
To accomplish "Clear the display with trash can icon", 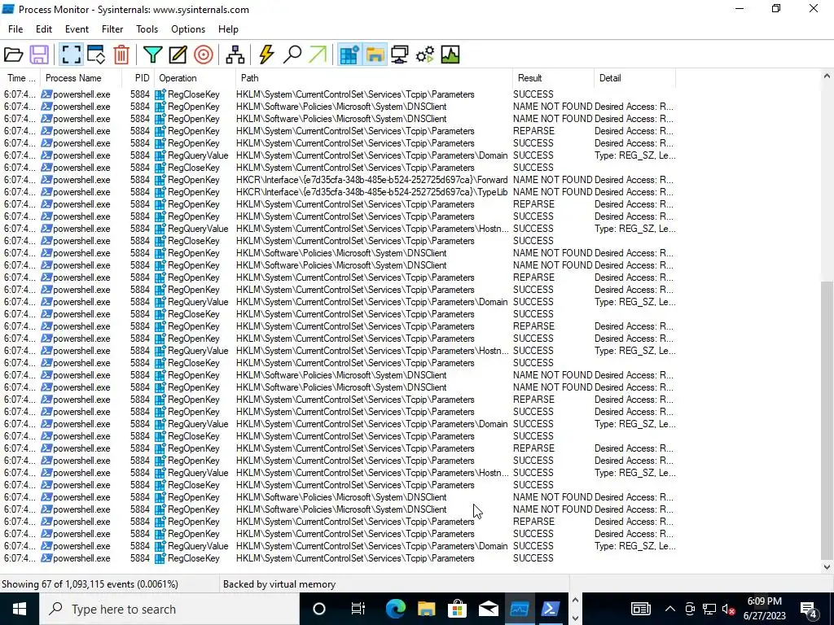I will point(121,55).
